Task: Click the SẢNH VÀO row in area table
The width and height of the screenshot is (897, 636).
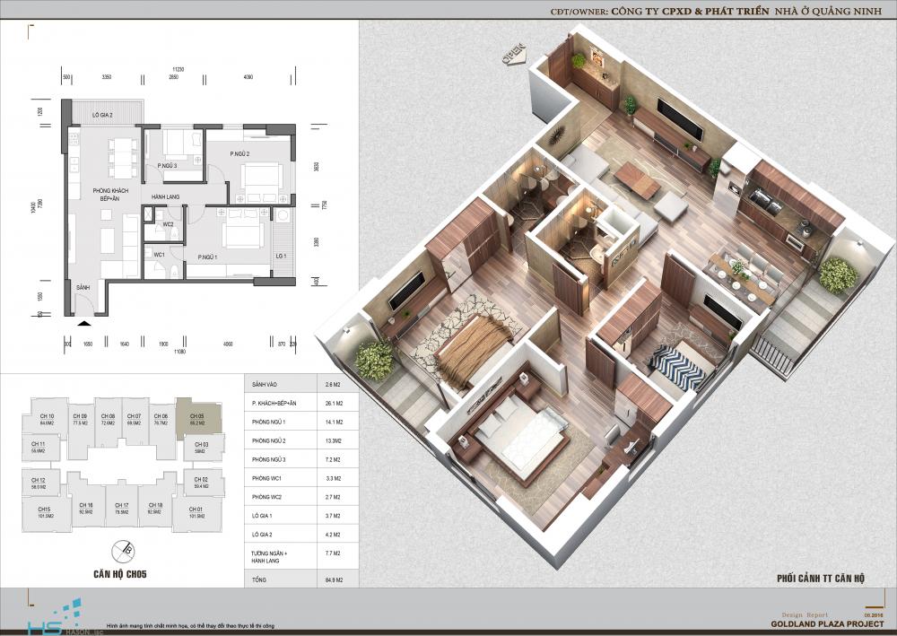Action: click(301, 383)
